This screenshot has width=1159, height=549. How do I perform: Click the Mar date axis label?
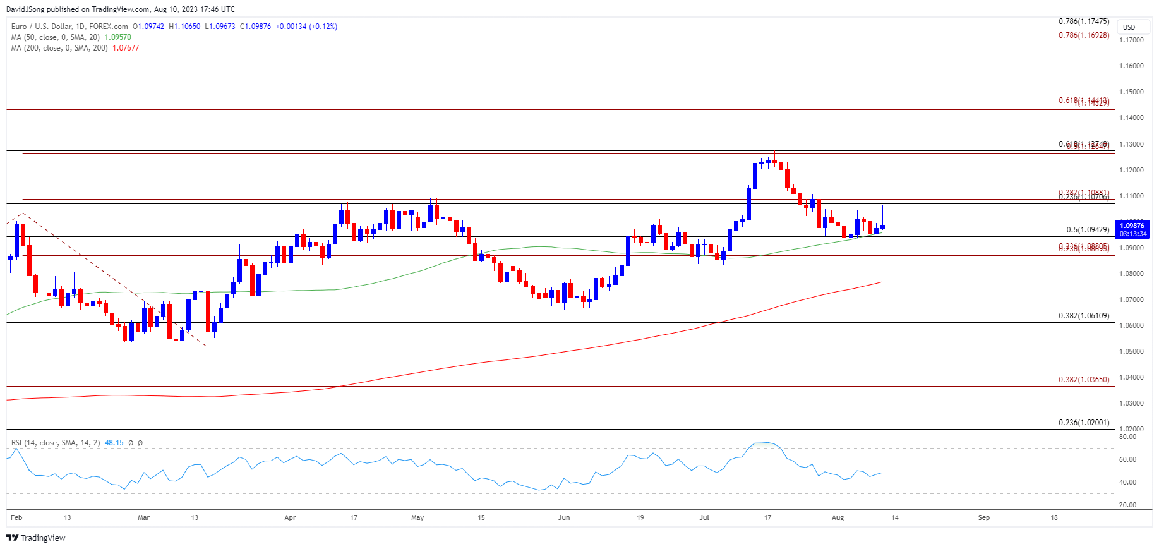click(x=144, y=517)
